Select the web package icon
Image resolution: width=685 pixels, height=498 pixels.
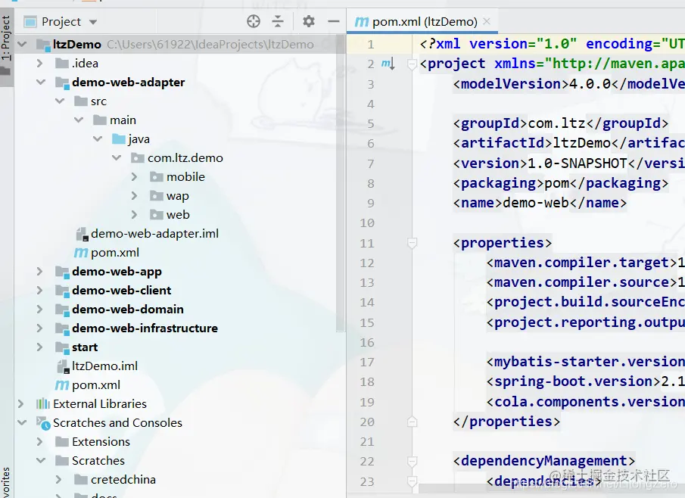[x=157, y=214]
